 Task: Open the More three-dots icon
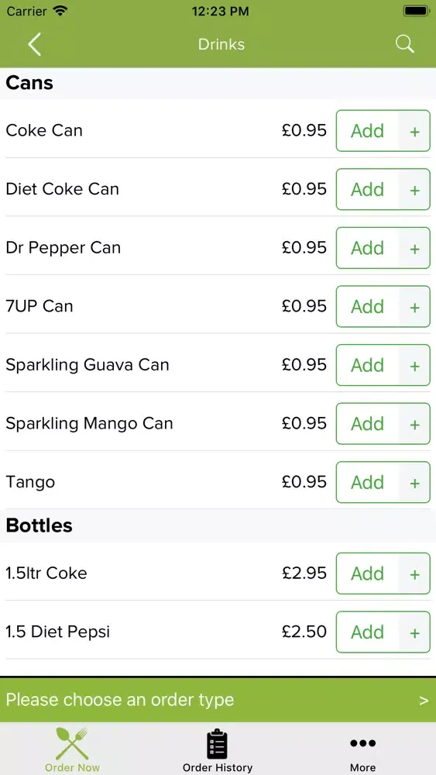pos(363,743)
